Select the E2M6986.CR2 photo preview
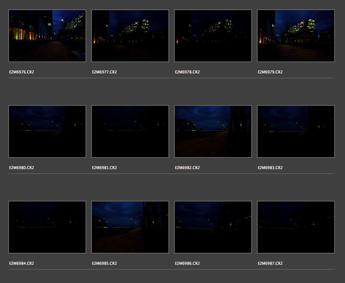The width and height of the screenshot is (345, 283). [x=213, y=227]
